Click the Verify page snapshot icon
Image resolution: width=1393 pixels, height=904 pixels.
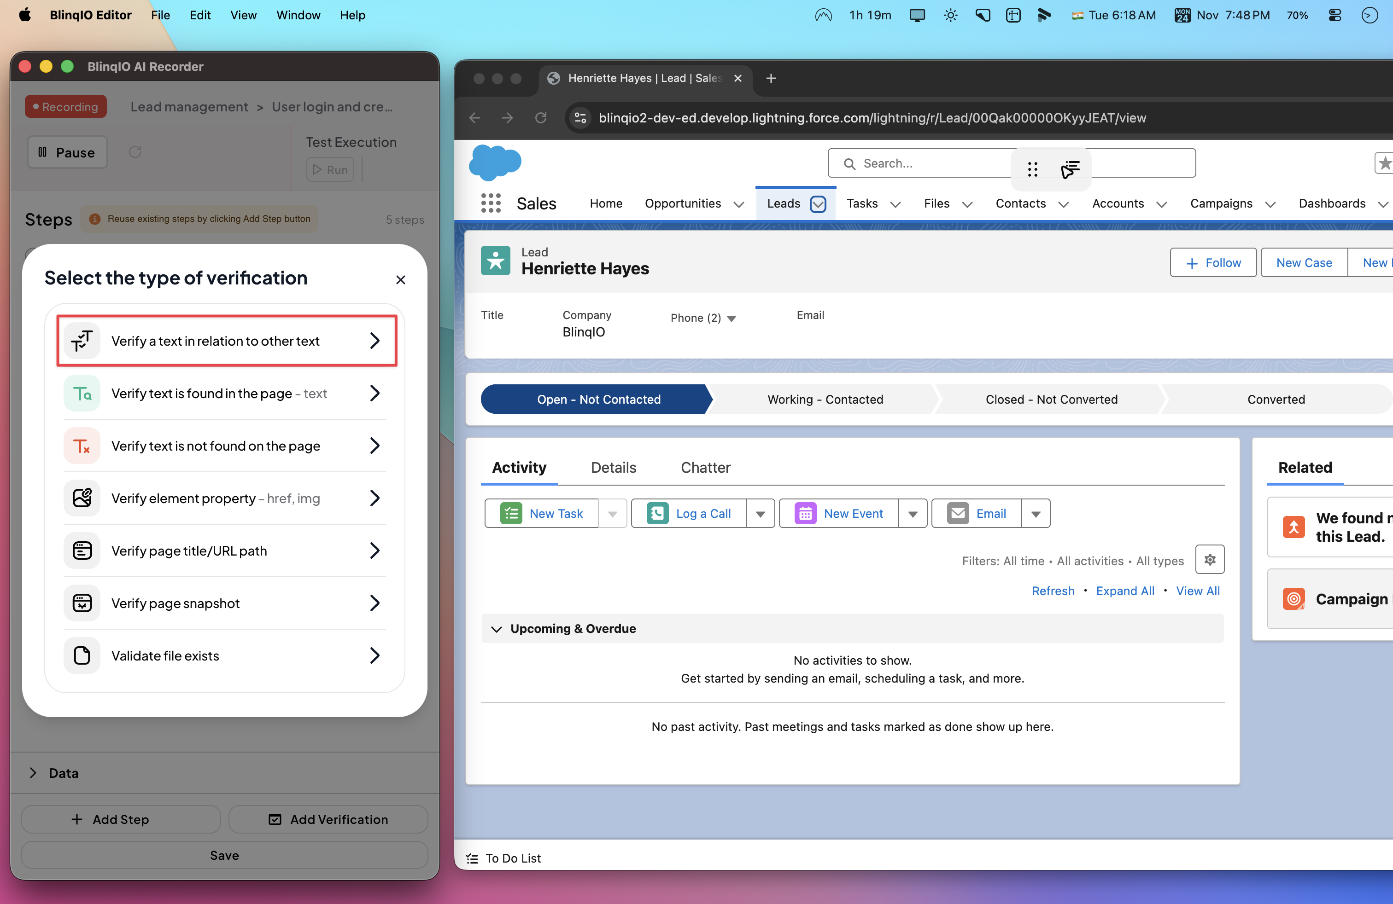82,603
